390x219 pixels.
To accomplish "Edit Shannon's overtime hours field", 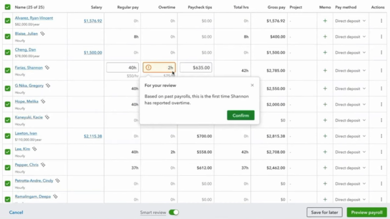I will 159,67.
